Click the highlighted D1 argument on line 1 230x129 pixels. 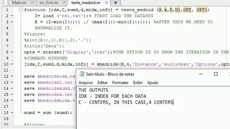(x=178, y=10)
